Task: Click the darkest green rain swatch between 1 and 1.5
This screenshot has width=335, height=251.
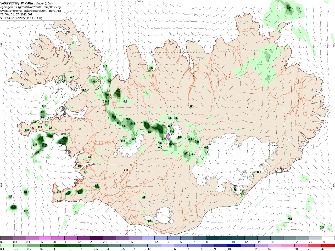Action: [x=60, y=246]
